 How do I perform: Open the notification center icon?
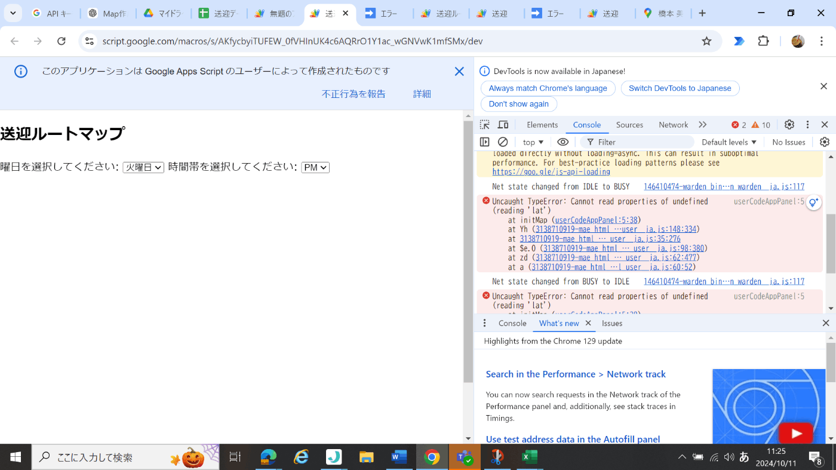pyautogui.click(x=816, y=457)
